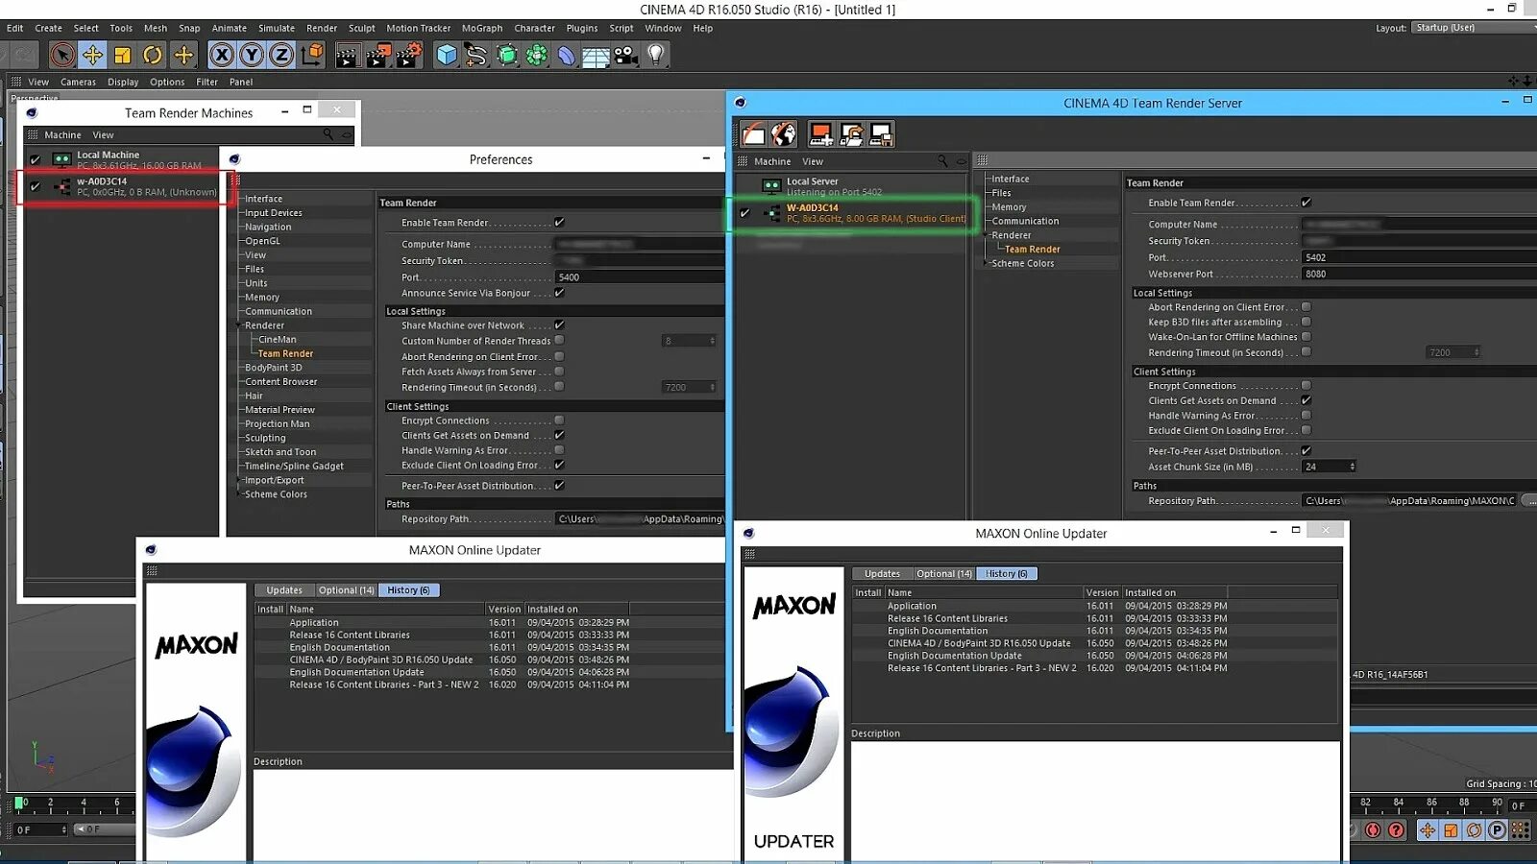Add a Cube primitive object
1537x864 pixels.
click(447, 55)
